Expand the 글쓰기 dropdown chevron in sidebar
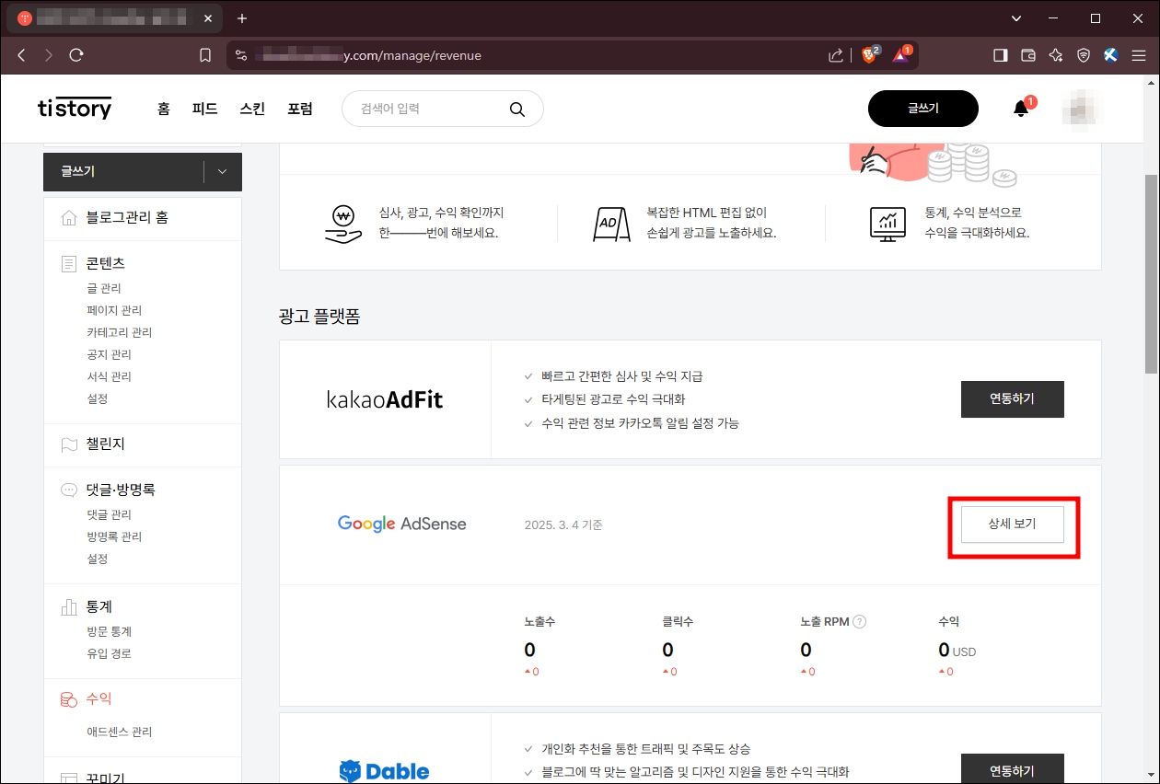1160x784 pixels. coord(221,171)
